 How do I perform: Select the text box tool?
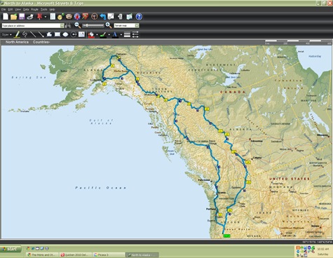81,34
